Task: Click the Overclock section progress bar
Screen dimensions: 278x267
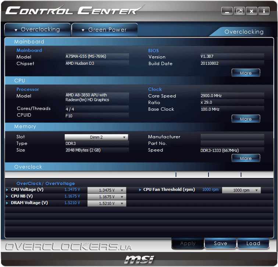Action: [139, 175]
